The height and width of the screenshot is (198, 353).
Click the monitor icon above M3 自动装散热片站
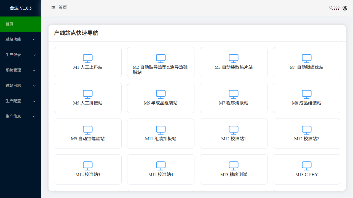(x=234, y=59)
